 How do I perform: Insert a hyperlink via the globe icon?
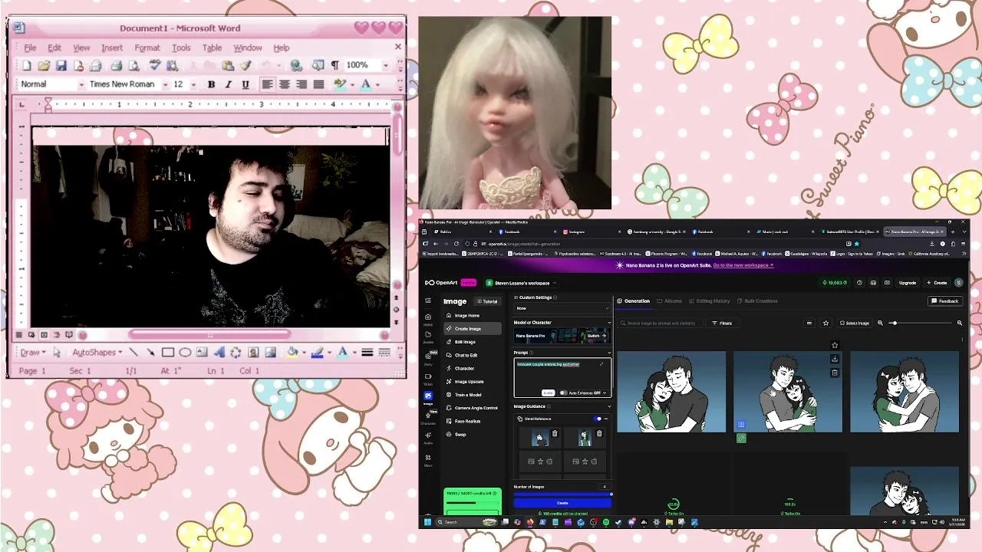[296, 66]
